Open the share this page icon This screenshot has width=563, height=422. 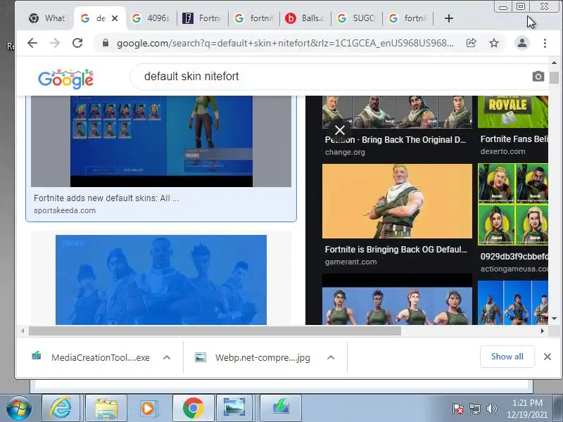pos(471,43)
